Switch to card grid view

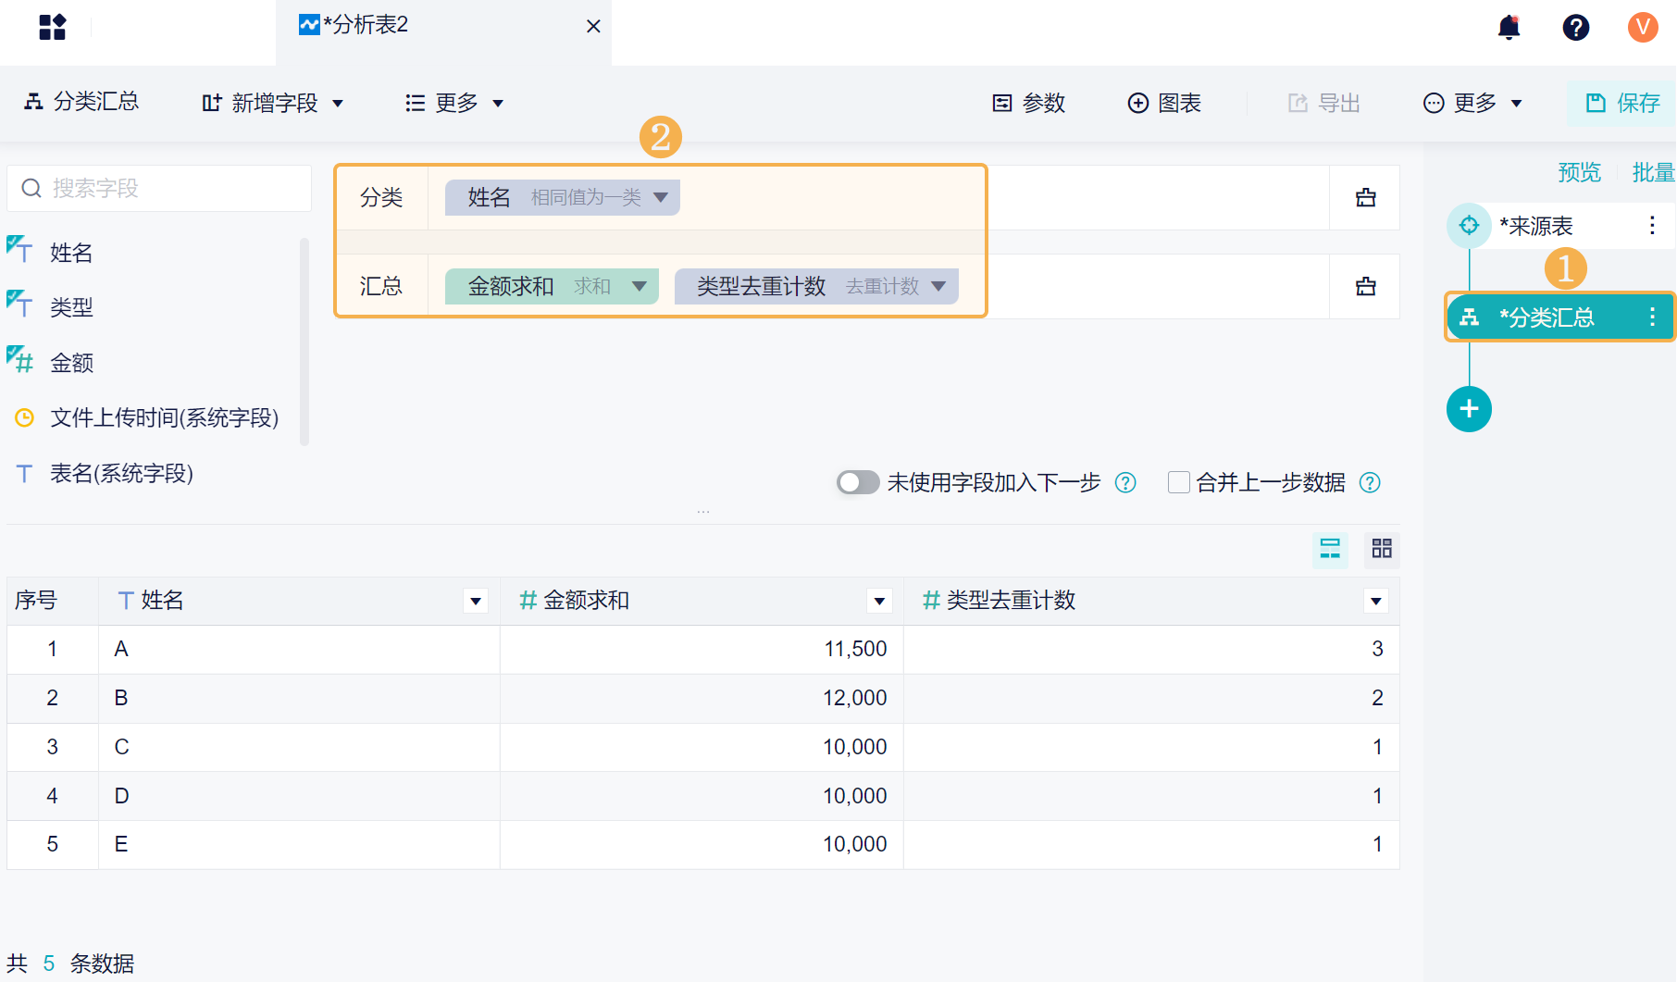click(x=1381, y=549)
